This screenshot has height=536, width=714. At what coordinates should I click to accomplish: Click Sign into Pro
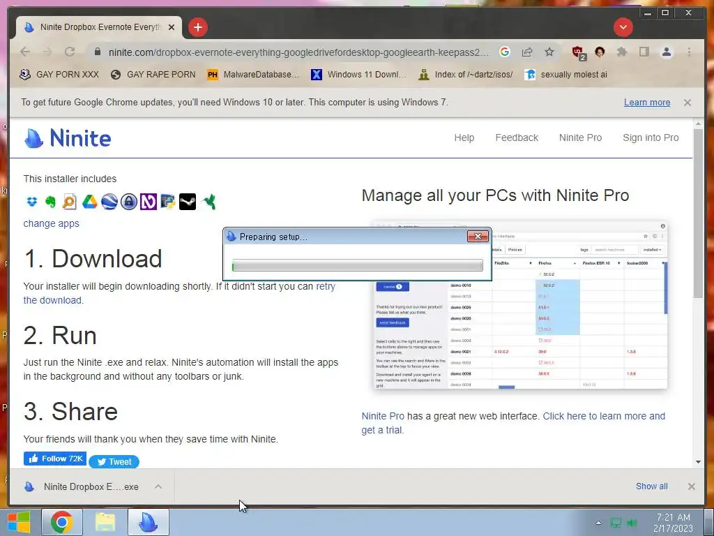[x=651, y=137]
